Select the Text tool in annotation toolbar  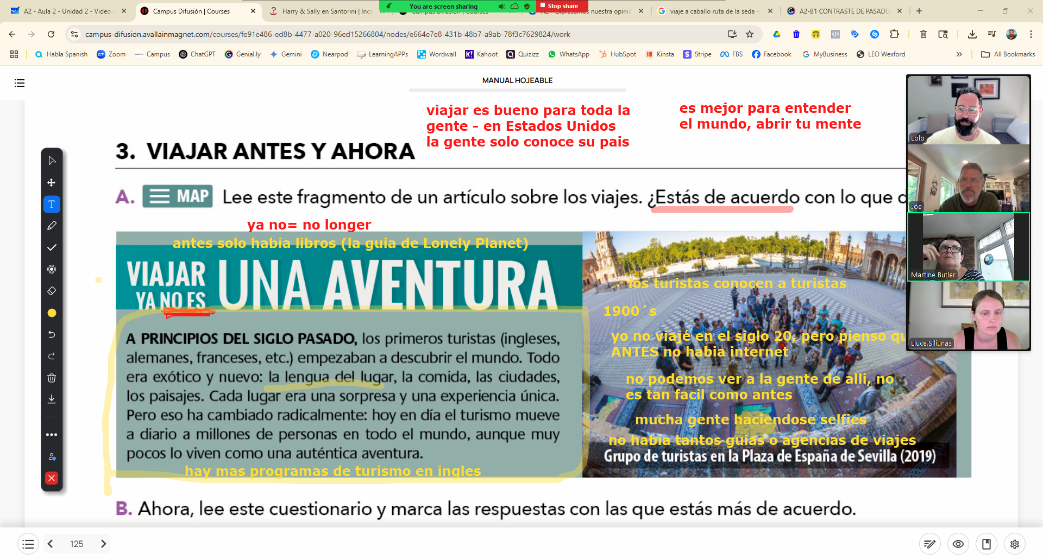coord(52,204)
